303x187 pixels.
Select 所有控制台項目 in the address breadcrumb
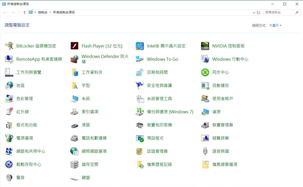click(x=64, y=13)
